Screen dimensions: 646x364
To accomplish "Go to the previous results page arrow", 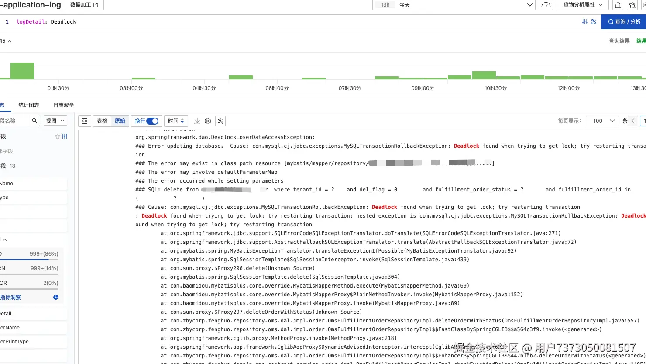I will click(x=633, y=121).
